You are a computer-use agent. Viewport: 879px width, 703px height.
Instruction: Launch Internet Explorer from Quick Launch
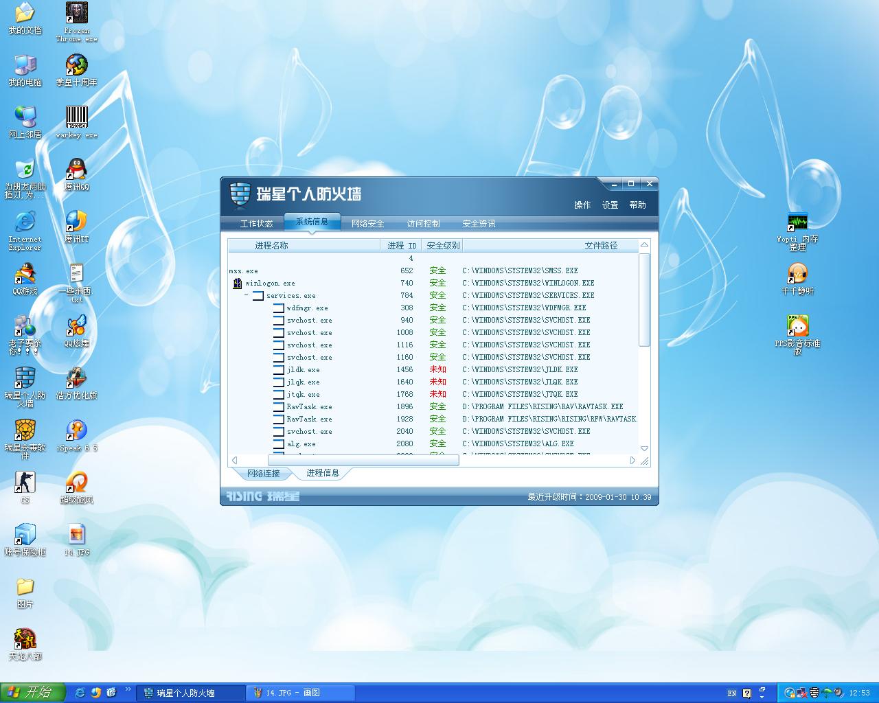[80, 693]
